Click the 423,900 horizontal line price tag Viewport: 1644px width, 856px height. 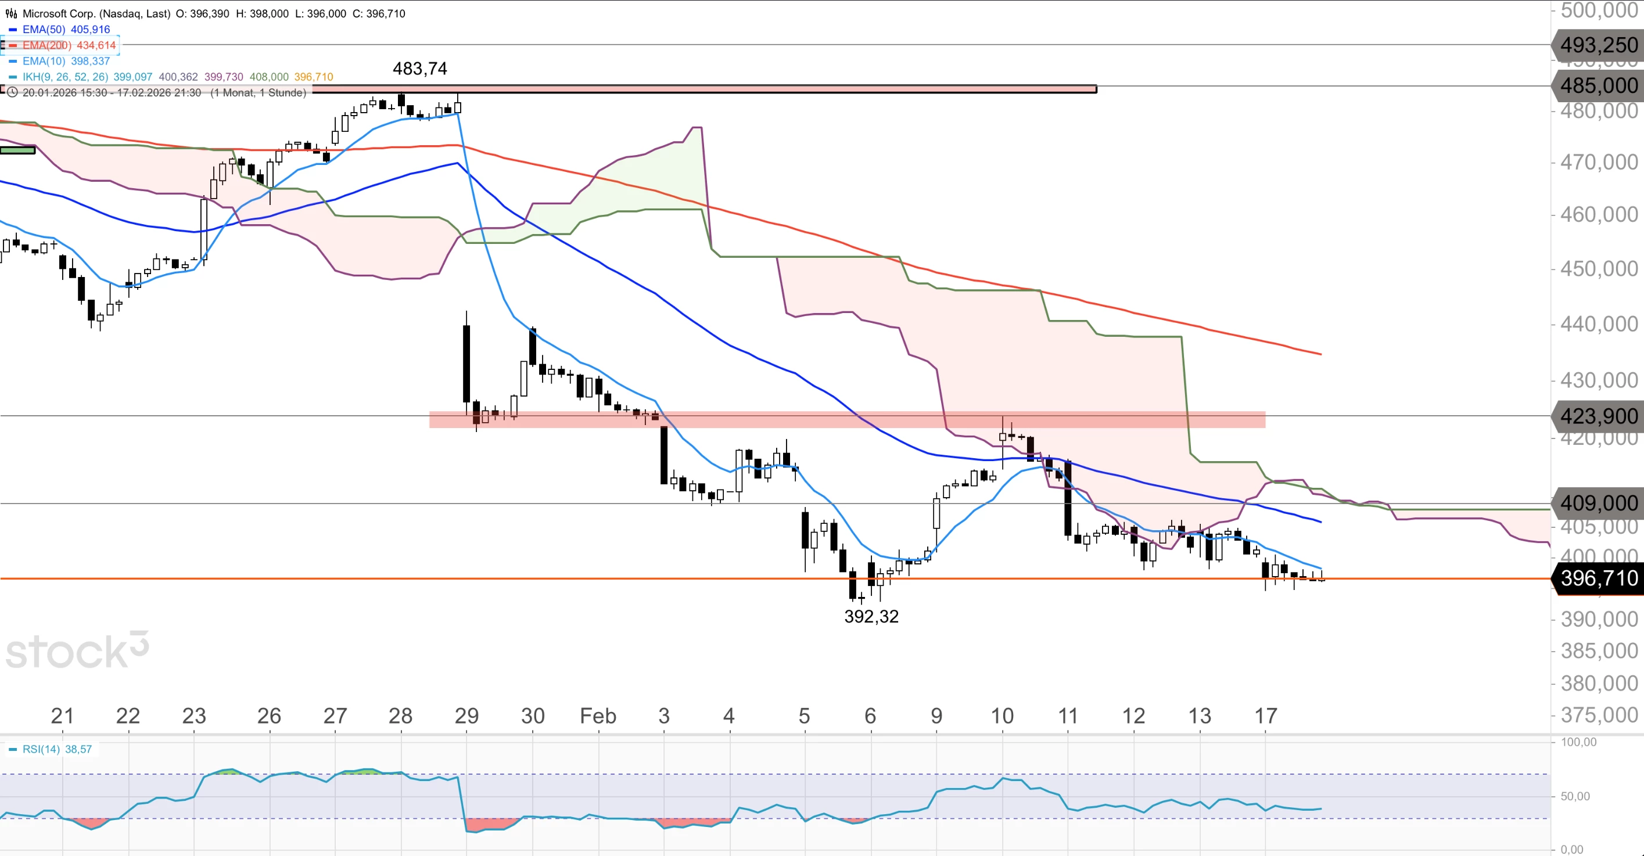pyautogui.click(x=1598, y=416)
